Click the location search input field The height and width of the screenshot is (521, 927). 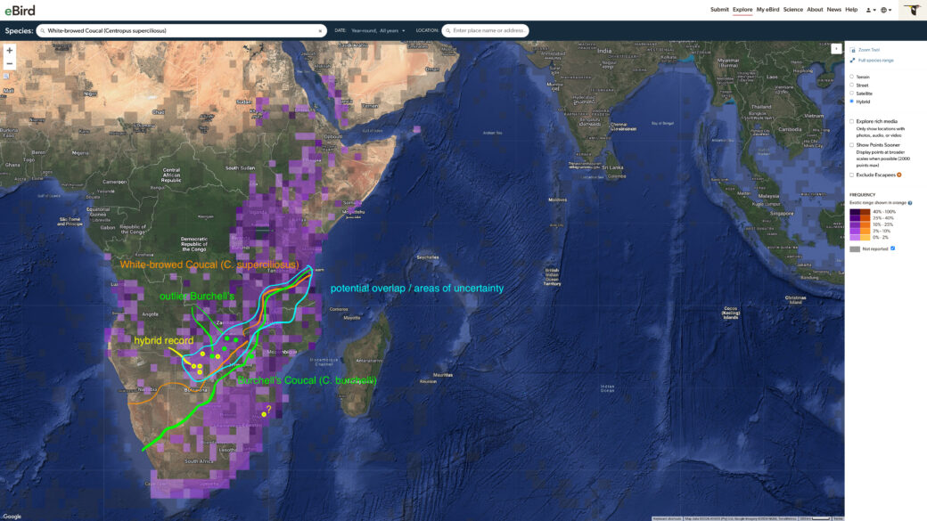[x=488, y=31]
